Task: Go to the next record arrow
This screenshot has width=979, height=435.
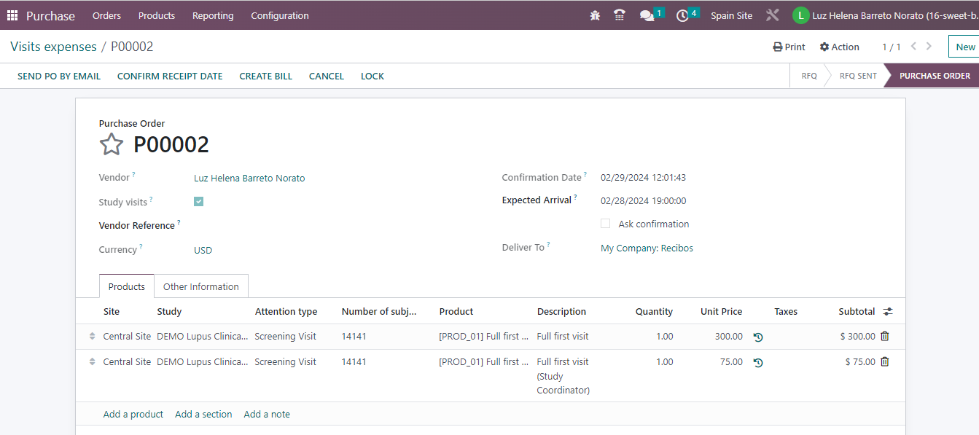Action: 929,46
